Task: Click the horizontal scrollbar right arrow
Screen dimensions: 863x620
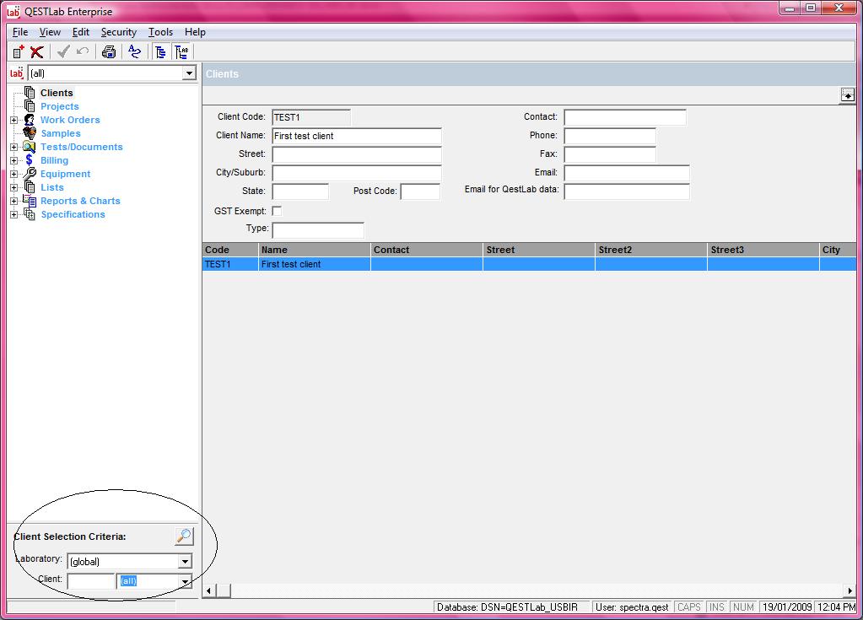Action: pyautogui.click(x=850, y=590)
